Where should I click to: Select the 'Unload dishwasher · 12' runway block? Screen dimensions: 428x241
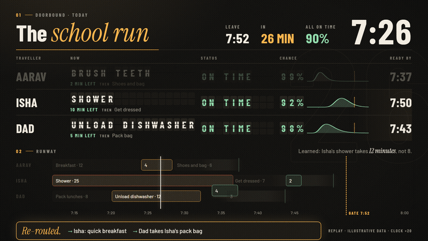point(156,197)
